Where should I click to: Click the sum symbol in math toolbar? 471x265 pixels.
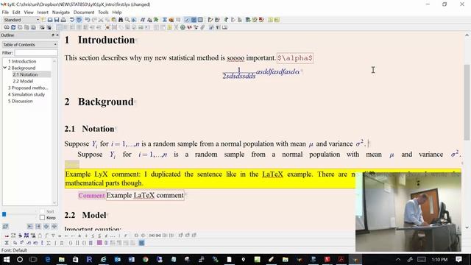point(49,243)
